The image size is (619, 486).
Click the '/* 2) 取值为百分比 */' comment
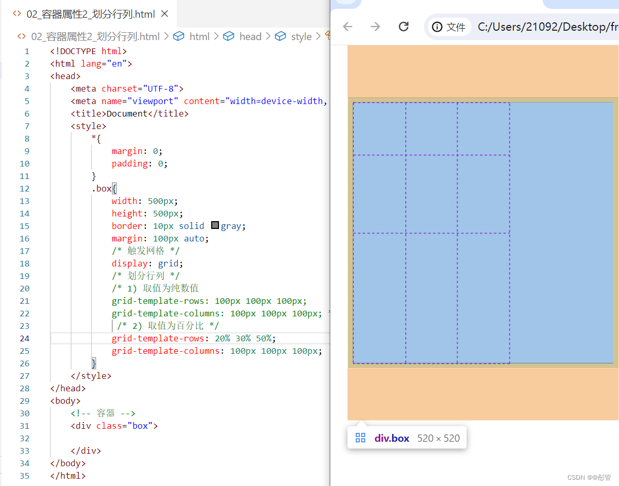pyautogui.click(x=168, y=326)
